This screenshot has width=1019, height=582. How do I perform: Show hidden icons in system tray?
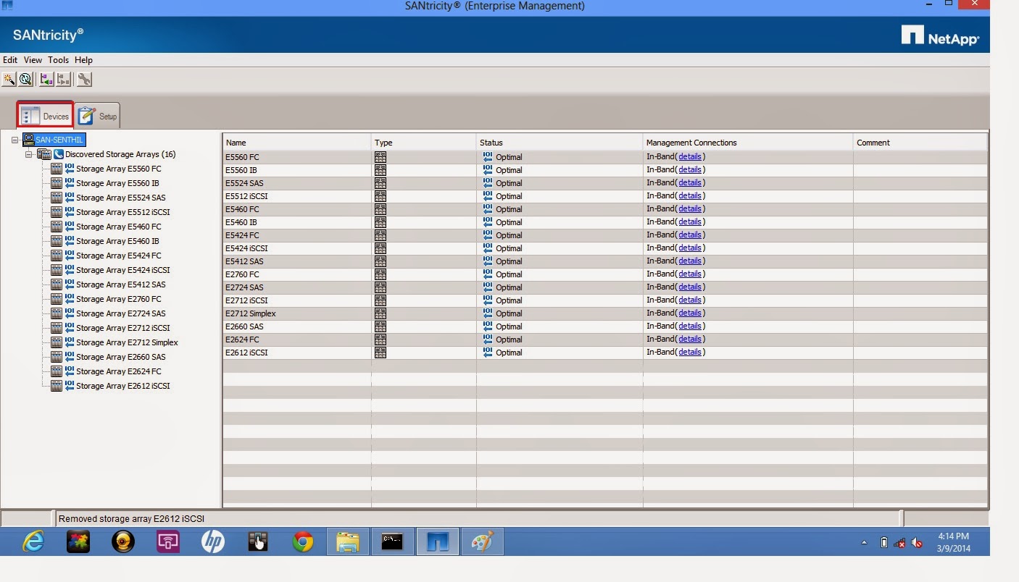(x=864, y=541)
